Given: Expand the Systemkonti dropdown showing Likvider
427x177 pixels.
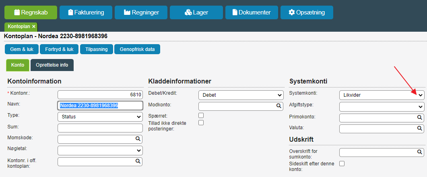Looking at the screenshot, I should click(382, 95).
